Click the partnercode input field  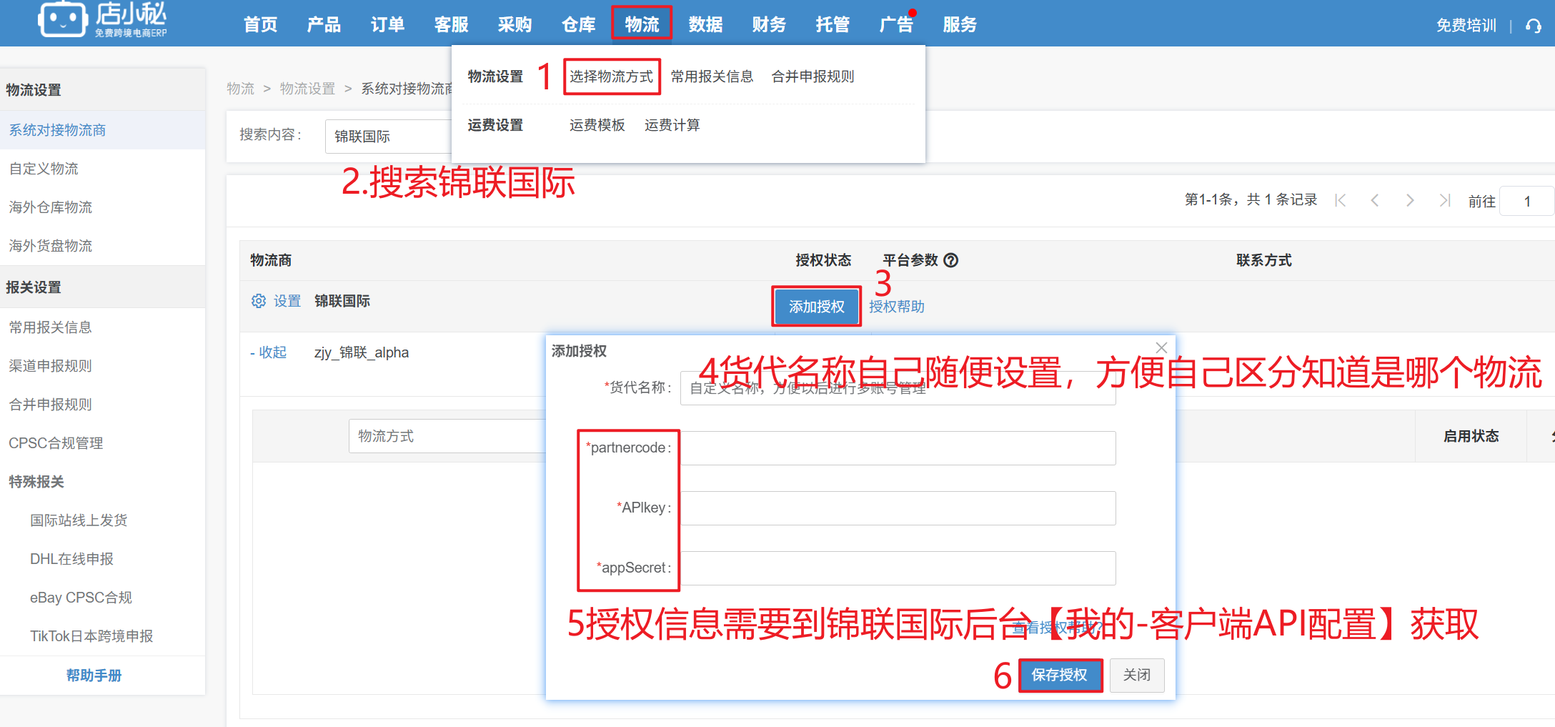click(x=898, y=448)
